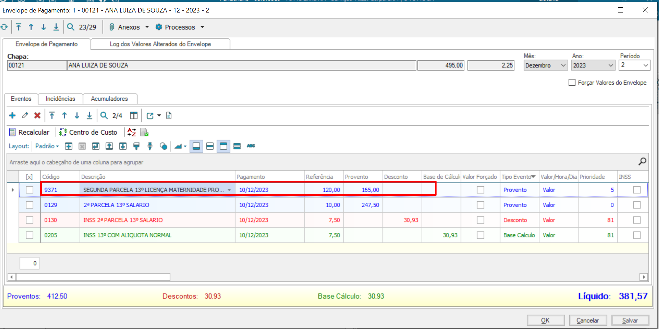Select the Incidências tab
659x329 pixels.
tap(60, 99)
